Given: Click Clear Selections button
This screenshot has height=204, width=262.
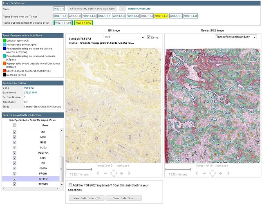Looking at the screenshot, I should 124,198.
